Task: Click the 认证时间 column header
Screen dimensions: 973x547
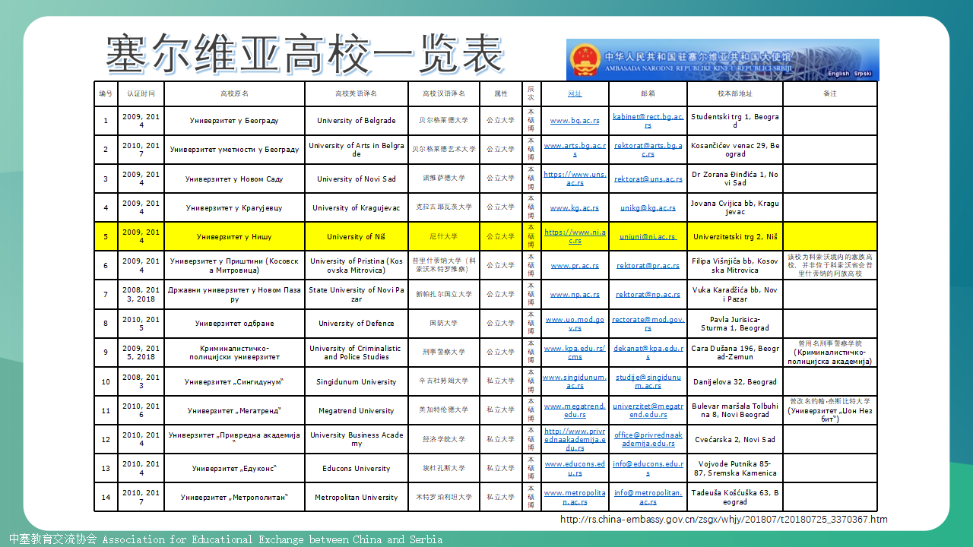Action: pos(141,93)
